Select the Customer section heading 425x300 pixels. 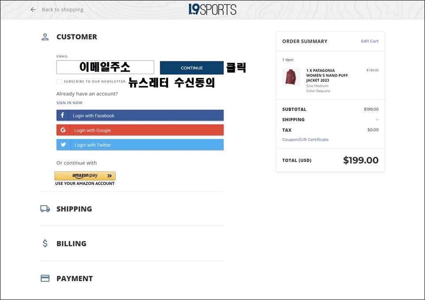77,37
